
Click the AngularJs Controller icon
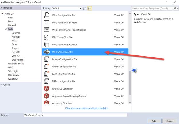pyautogui.click(x=46, y=89)
